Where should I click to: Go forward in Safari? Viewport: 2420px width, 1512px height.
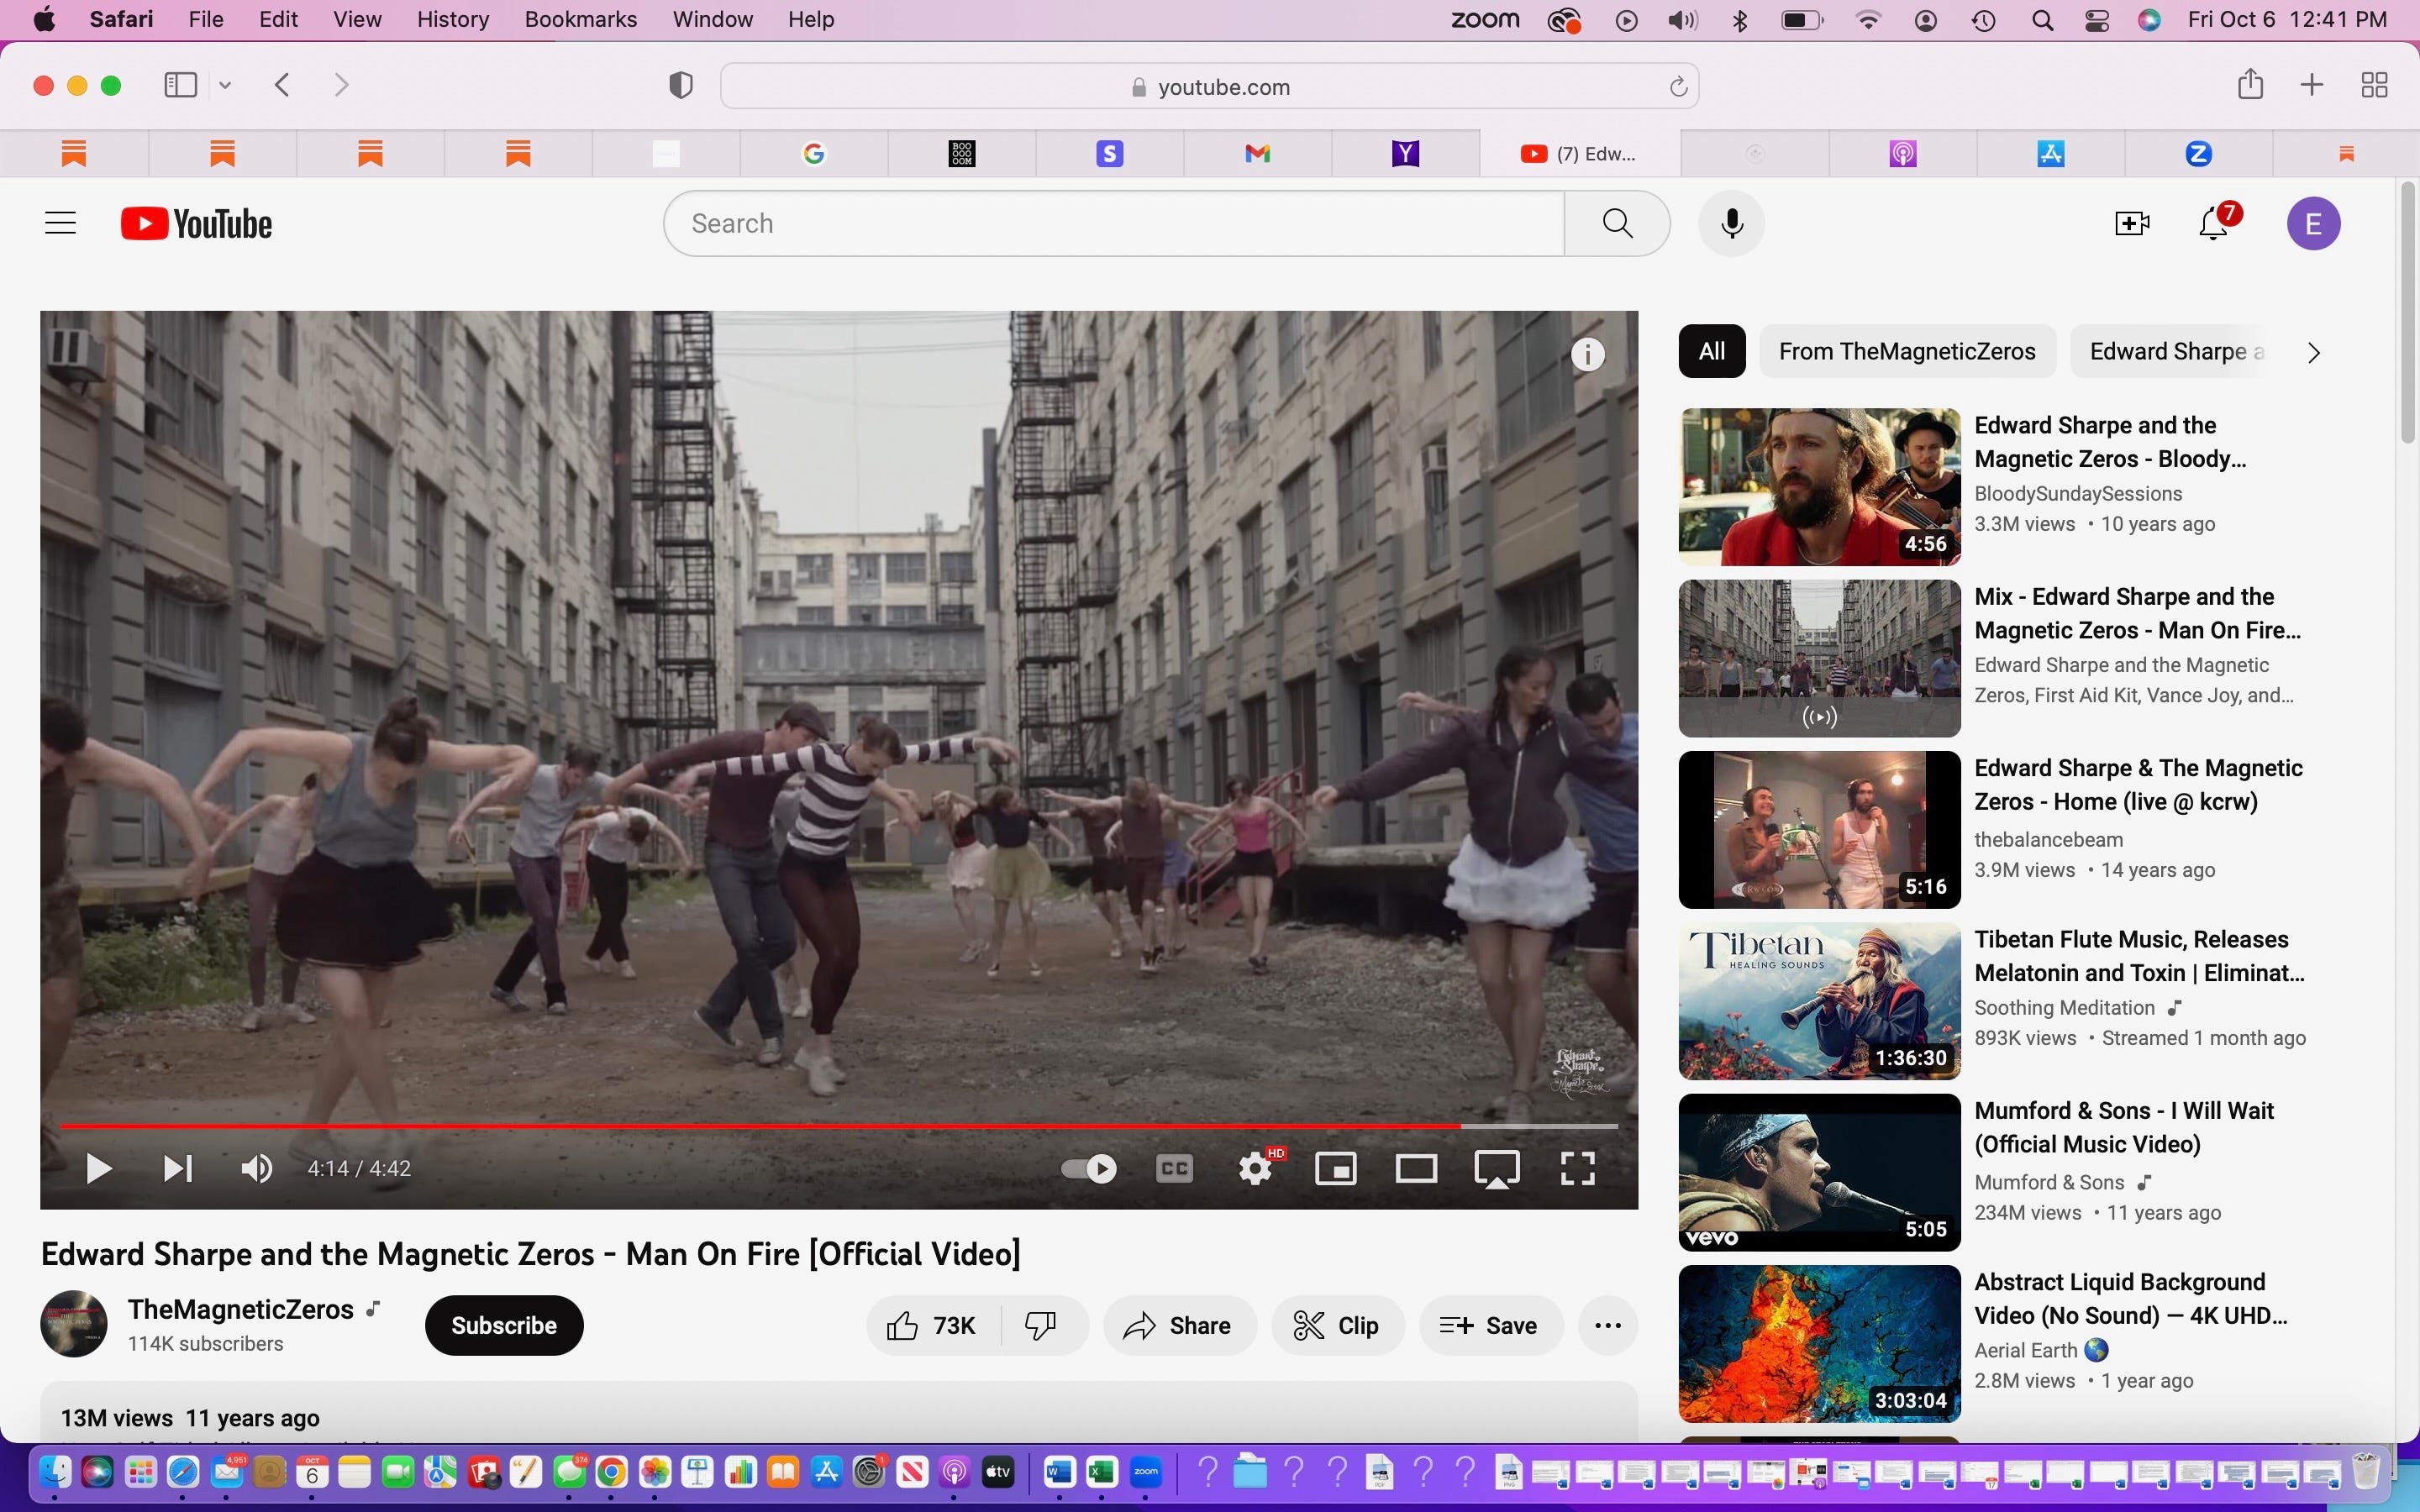pyautogui.click(x=341, y=85)
